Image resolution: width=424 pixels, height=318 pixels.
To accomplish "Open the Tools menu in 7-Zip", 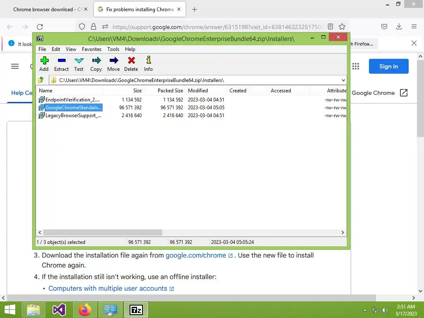I will coord(113,49).
